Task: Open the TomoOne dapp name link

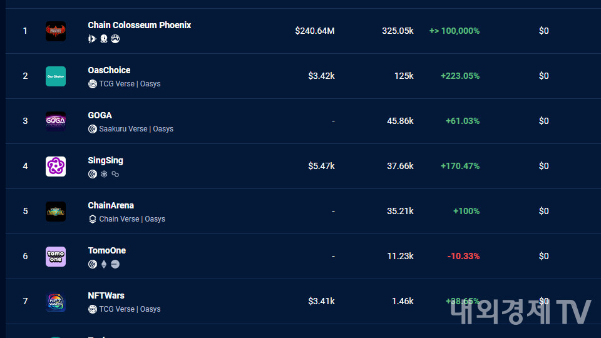Action: point(106,250)
